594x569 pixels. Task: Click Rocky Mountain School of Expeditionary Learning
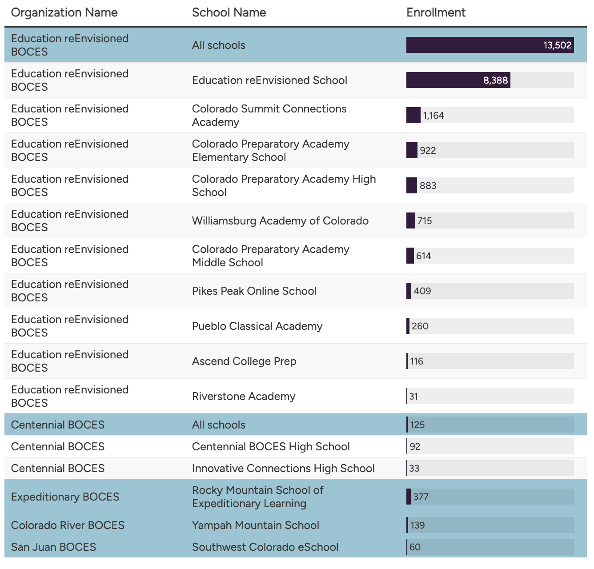(x=257, y=497)
